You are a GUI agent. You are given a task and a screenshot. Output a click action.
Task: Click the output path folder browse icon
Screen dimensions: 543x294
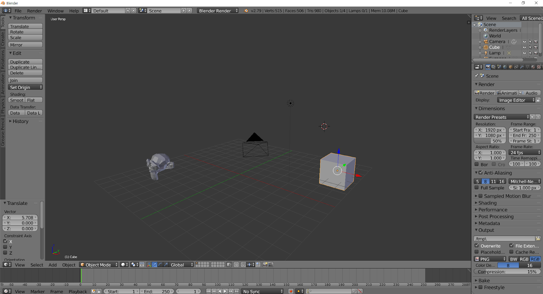tap(538, 239)
